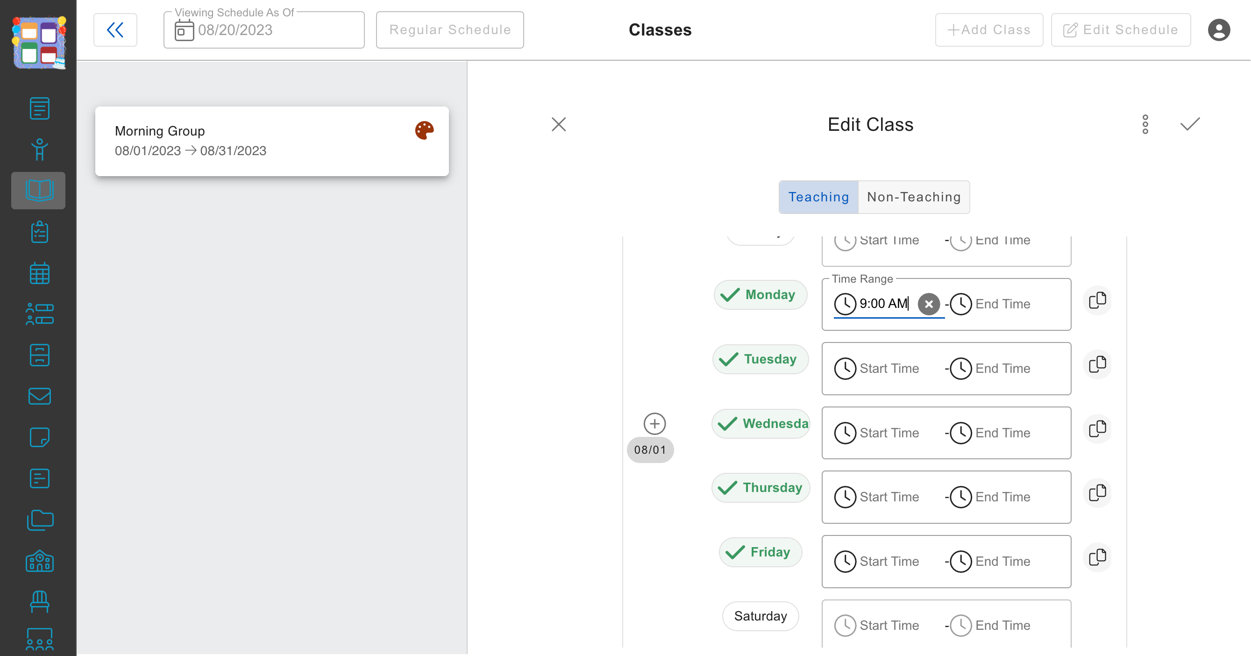Image resolution: width=1251 pixels, height=656 pixels.
Task: Toggle the Wednesday day chip
Action: coord(760,424)
